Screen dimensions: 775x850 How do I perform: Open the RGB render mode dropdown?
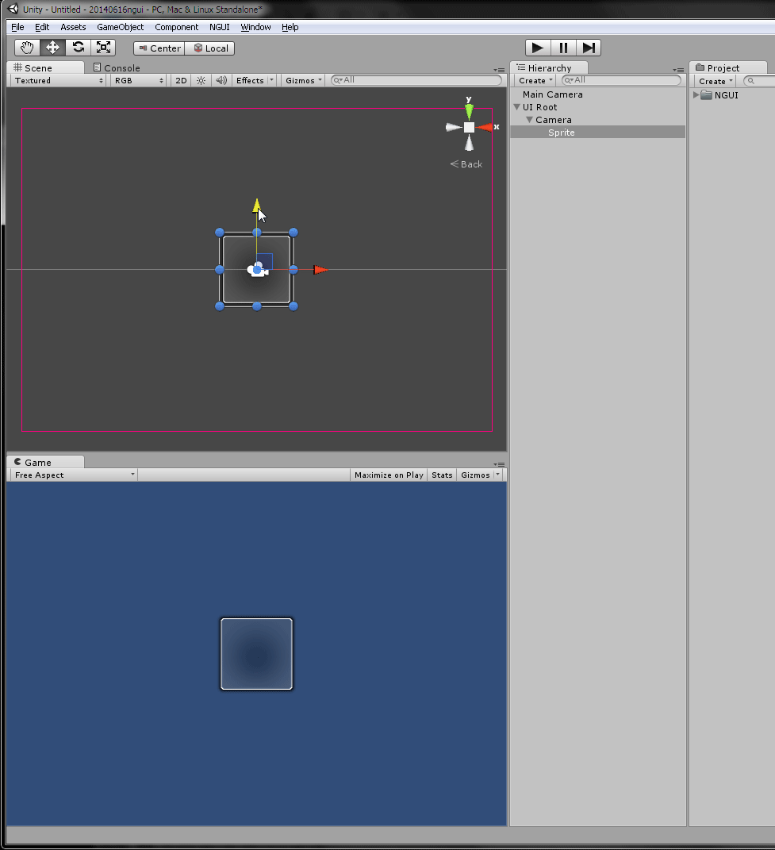tap(139, 80)
